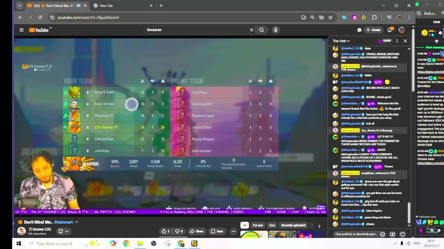Open the YouTube guide hamburger menu
The image size is (444, 249).
[x=22, y=30]
